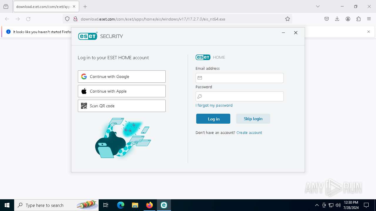The width and height of the screenshot is (376, 211).
Task: Expand the list all tabs chevron
Action: tap(318, 6)
